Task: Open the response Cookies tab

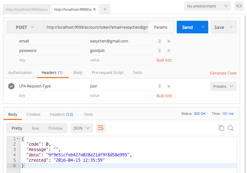Action: pos(33,114)
